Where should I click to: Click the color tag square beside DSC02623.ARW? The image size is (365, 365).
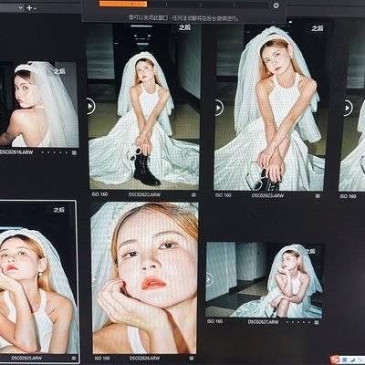pos(318,196)
